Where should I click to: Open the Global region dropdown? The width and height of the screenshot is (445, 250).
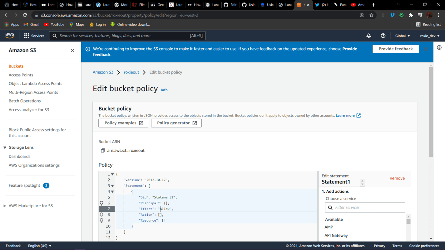click(x=402, y=36)
